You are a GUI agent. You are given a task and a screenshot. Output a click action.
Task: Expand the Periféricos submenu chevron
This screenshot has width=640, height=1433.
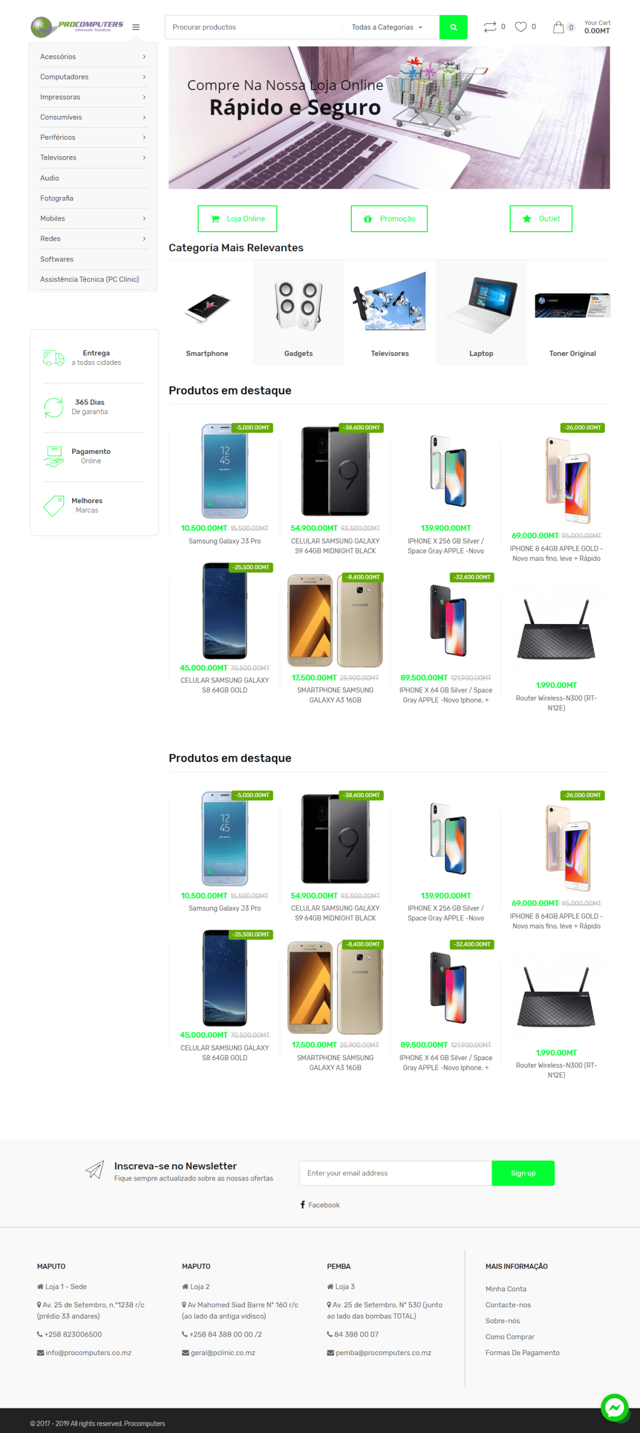pos(144,137)
